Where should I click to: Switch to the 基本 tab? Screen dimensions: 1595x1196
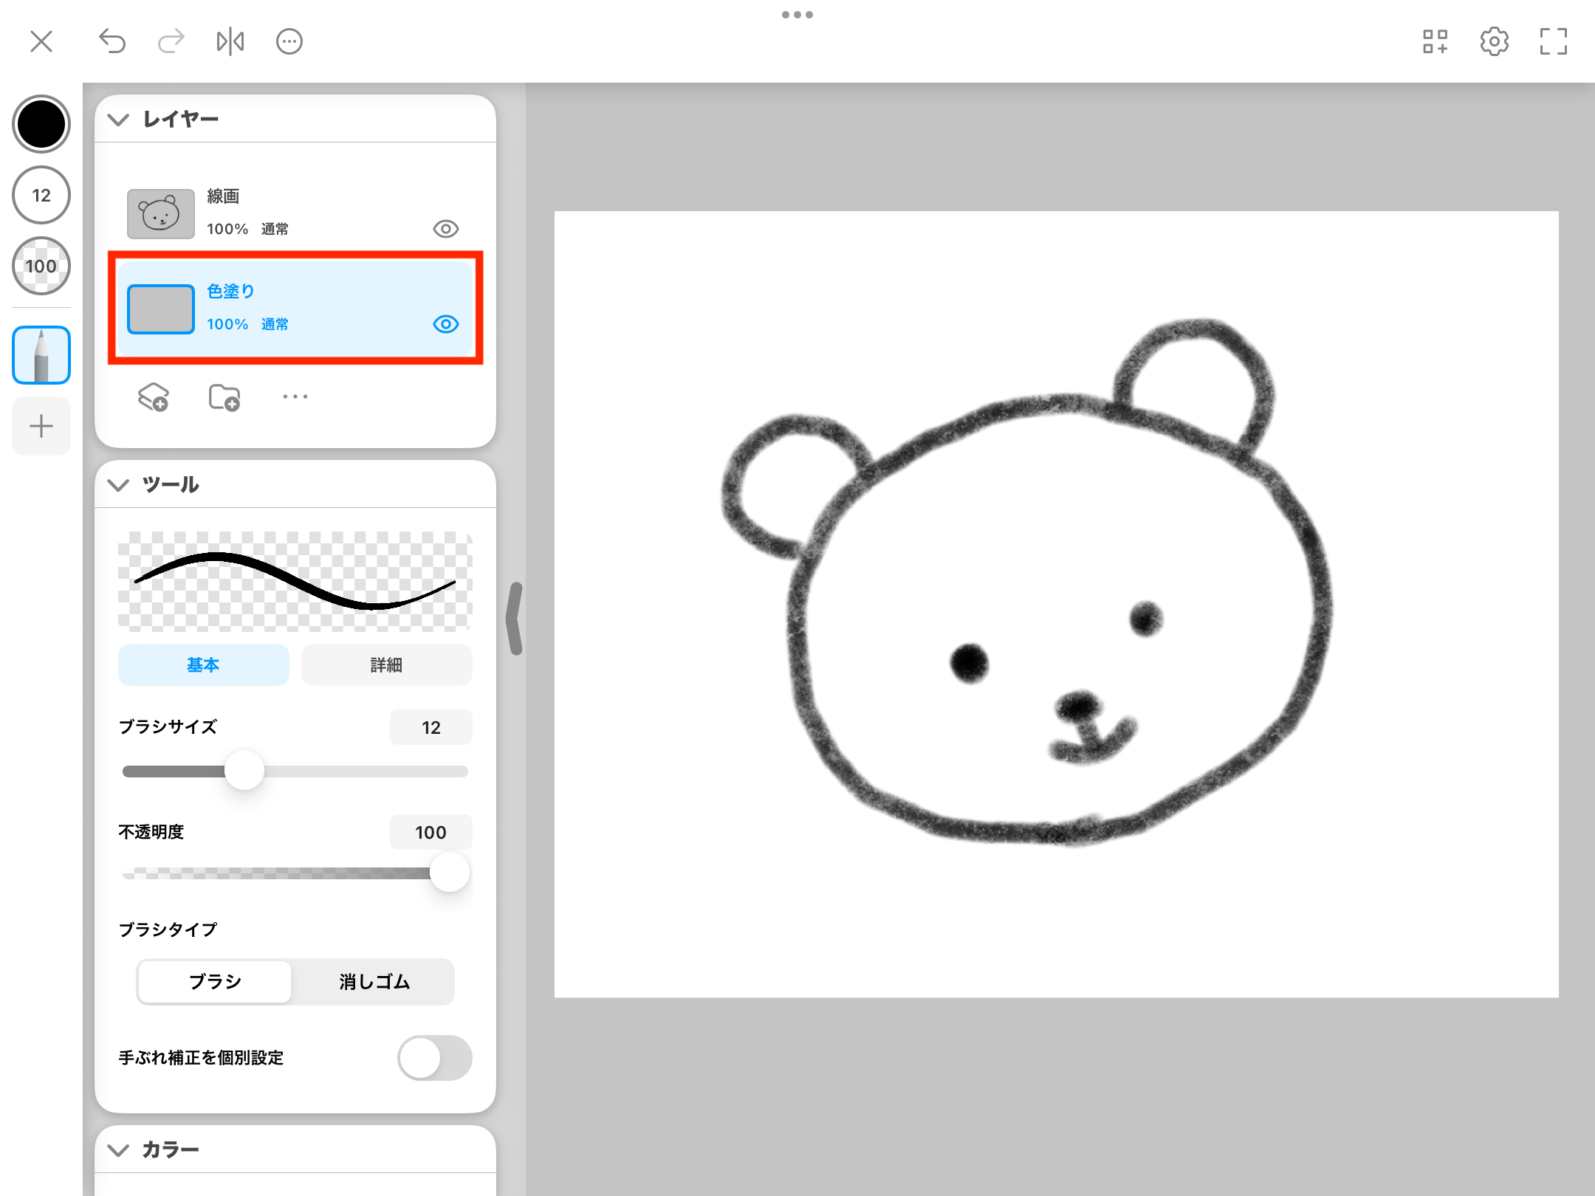[204, 664]
